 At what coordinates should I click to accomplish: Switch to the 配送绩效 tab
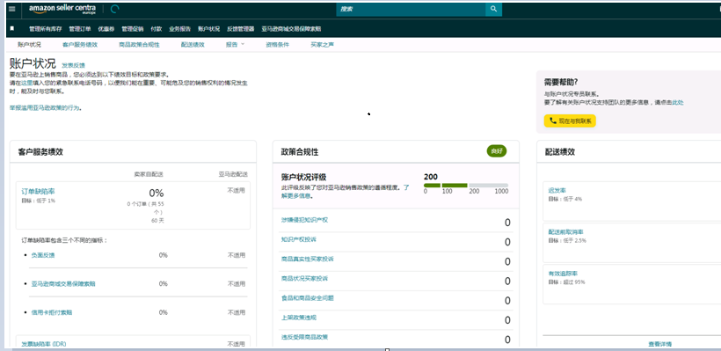(193, 45)
